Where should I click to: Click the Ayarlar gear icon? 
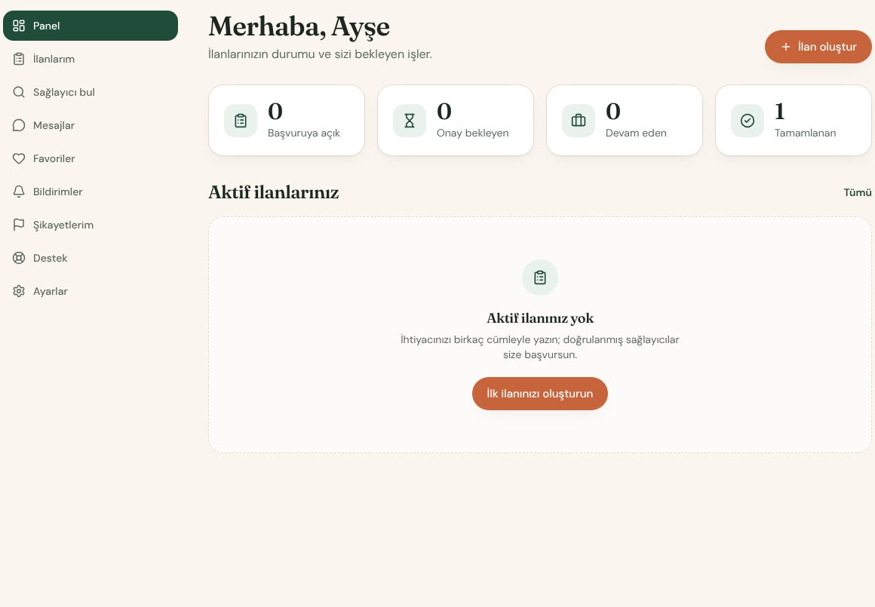(19, 291)
